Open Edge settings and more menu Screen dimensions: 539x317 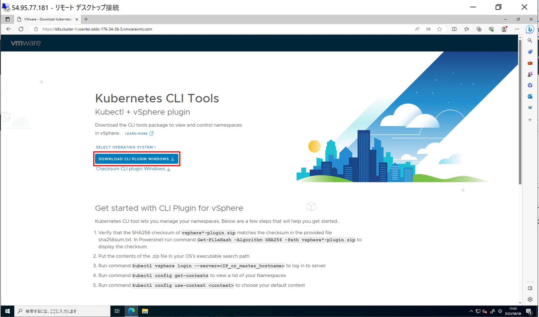click(x=517, y=29)
